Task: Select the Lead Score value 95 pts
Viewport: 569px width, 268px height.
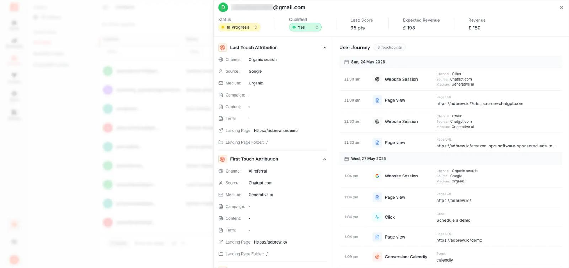Action: (357, 28)
